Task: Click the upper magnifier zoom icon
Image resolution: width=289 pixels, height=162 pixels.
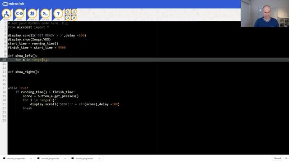Action: coord(68,12)
